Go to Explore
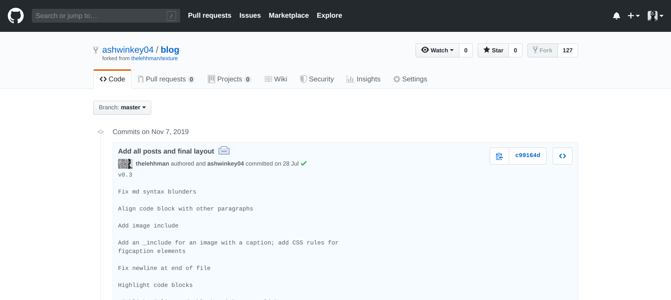Image resolution: width=671 pixels, height=300 pixels. pos(329,16)
